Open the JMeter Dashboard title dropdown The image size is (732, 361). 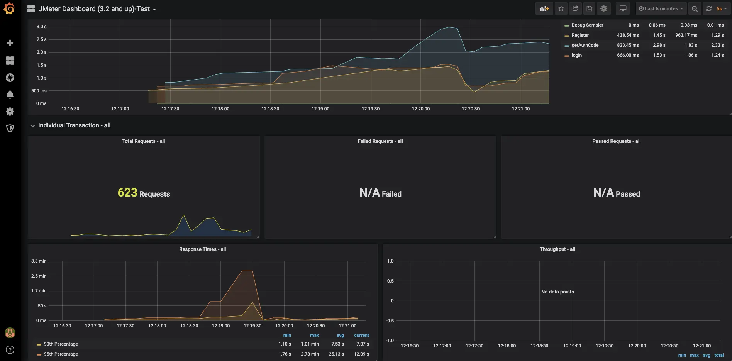97,9
